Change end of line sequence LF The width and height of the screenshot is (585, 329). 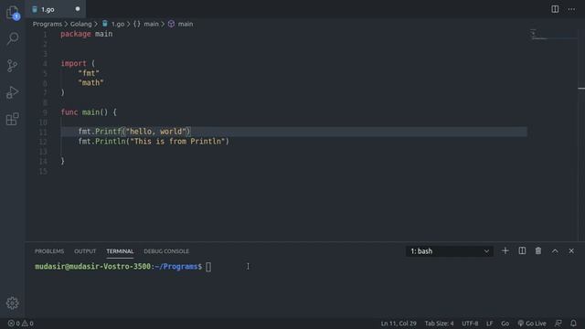pos(490,324)
